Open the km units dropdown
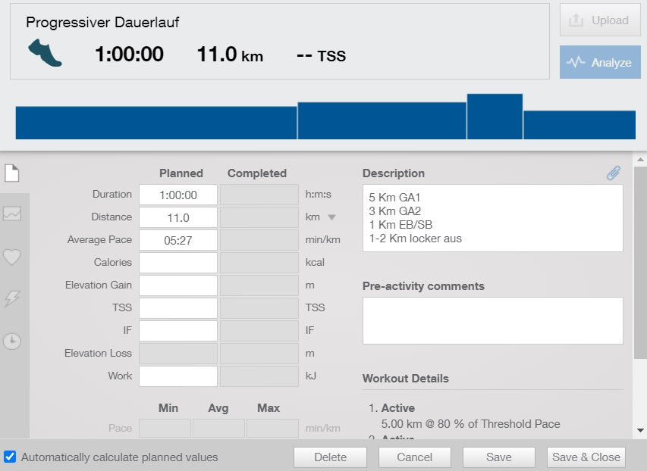 click(331, 217)
